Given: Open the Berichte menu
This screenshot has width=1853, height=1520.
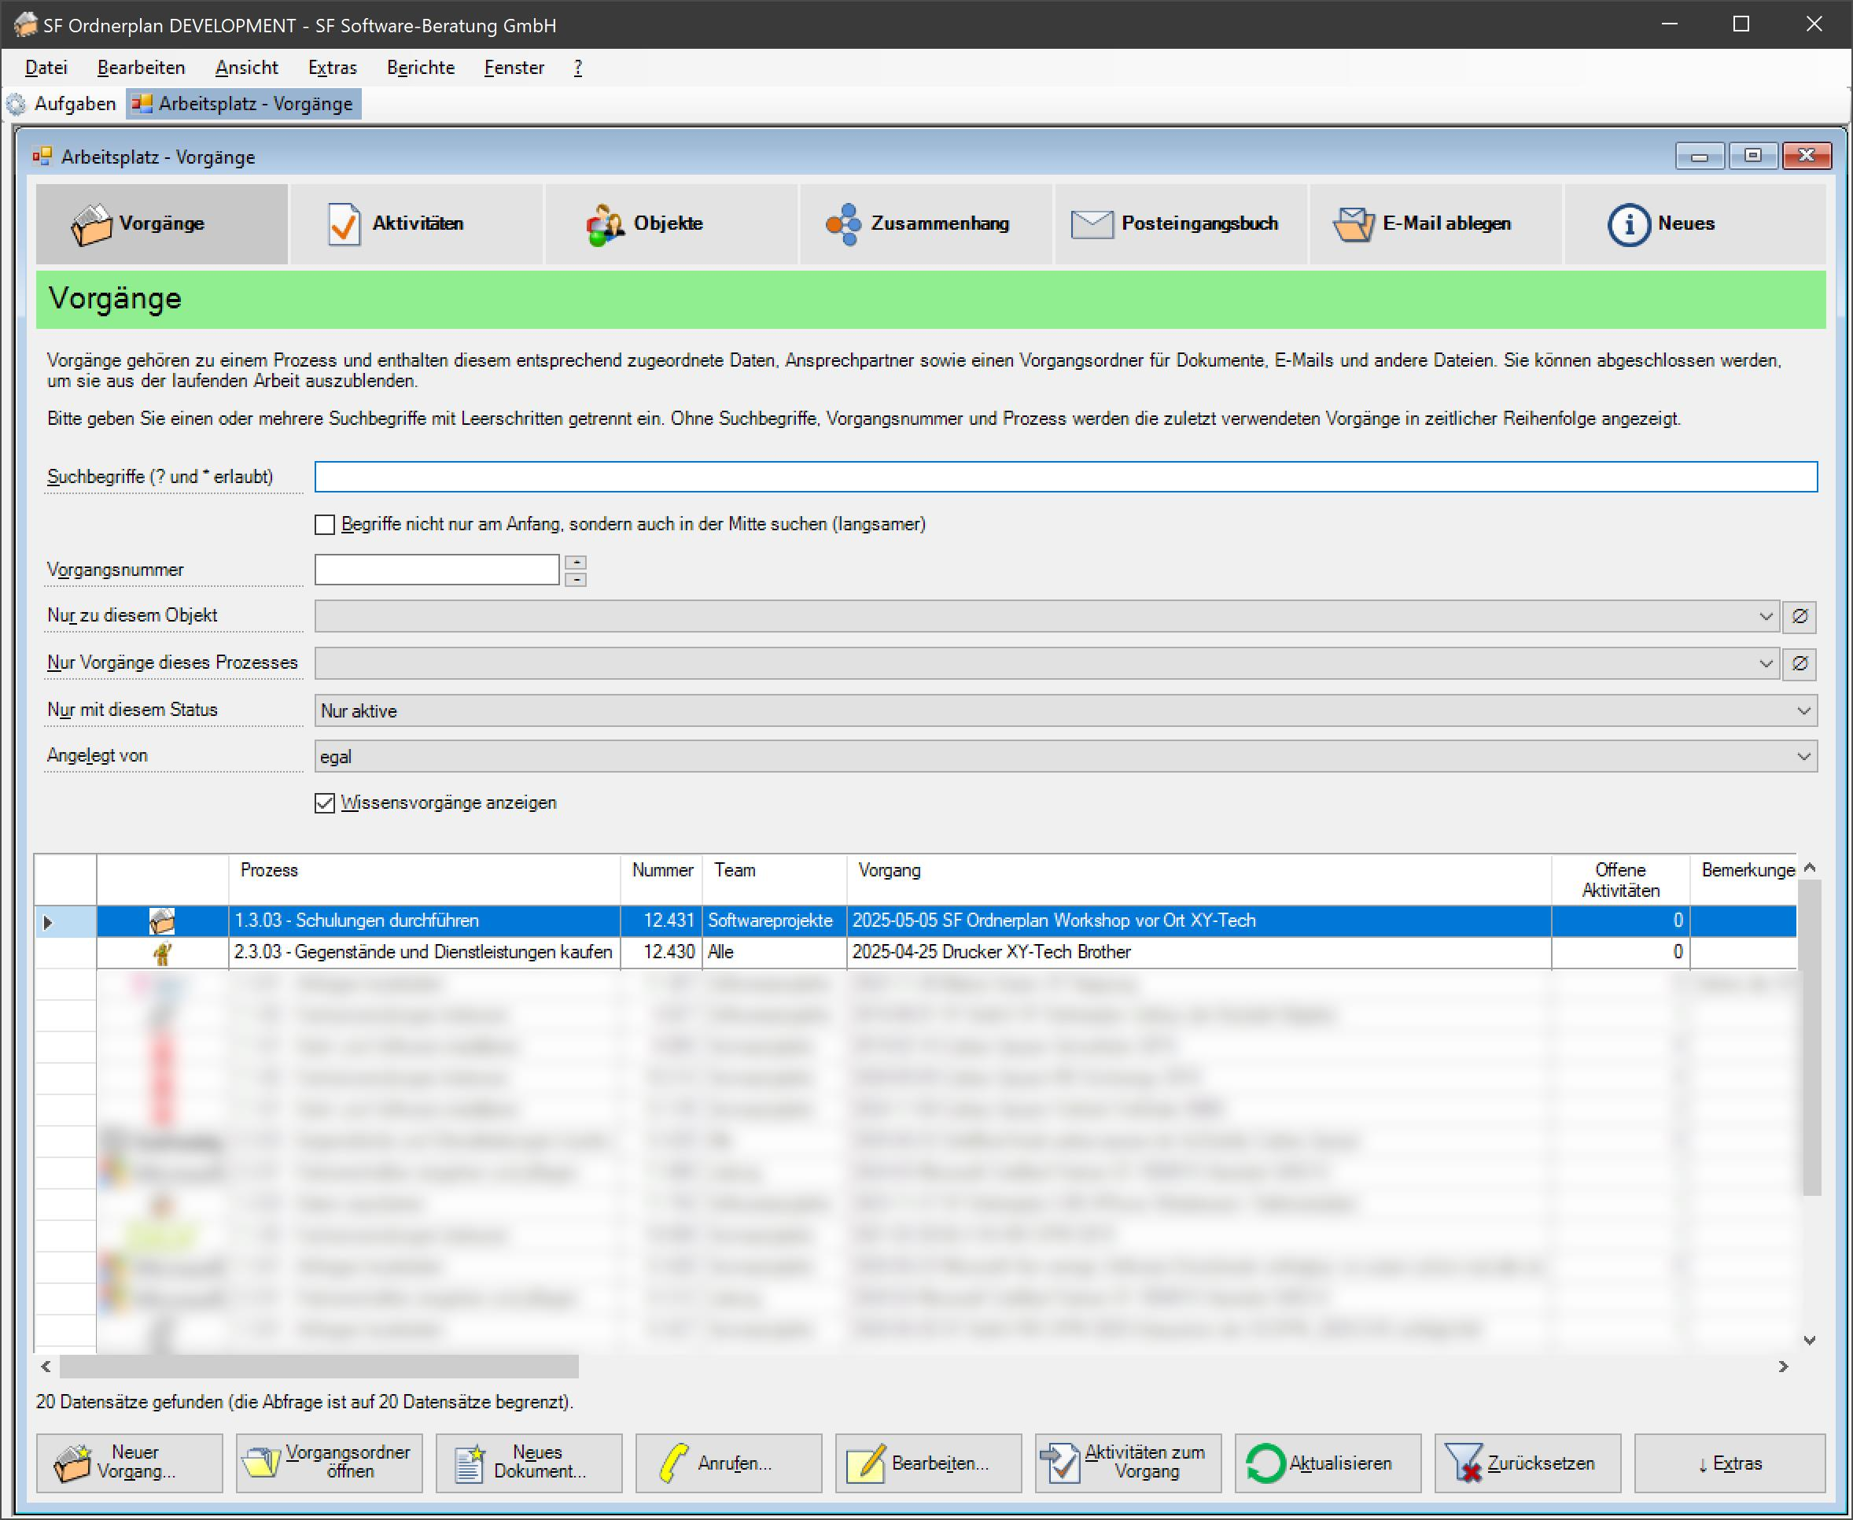Looking at the screenshot, I should point(421,68).
